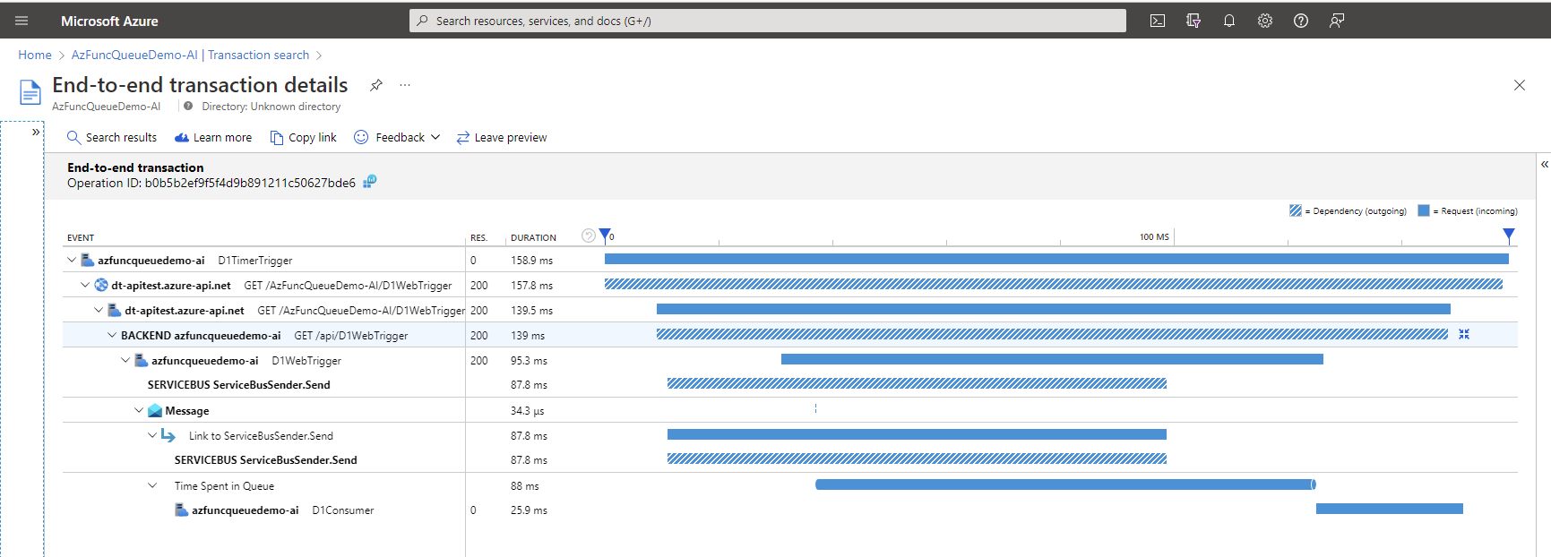Image resolution: width=1551 pixels, height=557 pixels.
Task: Collapse the first dt-apitest.azure-api.net row
Action: click(85, 285)
